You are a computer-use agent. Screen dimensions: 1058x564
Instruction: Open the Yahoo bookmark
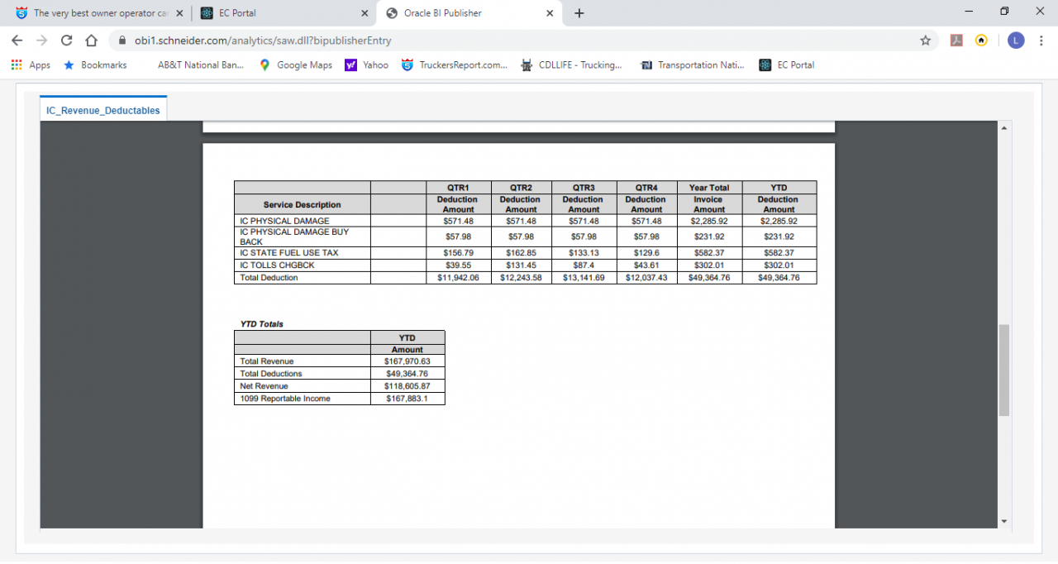click(x=366, y=65)
